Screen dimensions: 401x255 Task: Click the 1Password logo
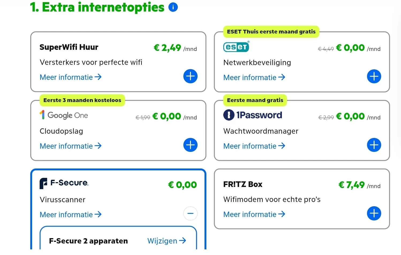[x=252, y=115]
